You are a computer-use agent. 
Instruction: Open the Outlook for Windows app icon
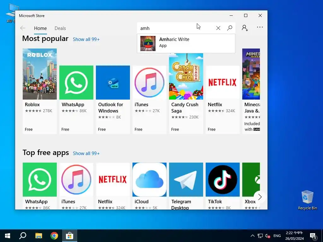pos(113,83)
